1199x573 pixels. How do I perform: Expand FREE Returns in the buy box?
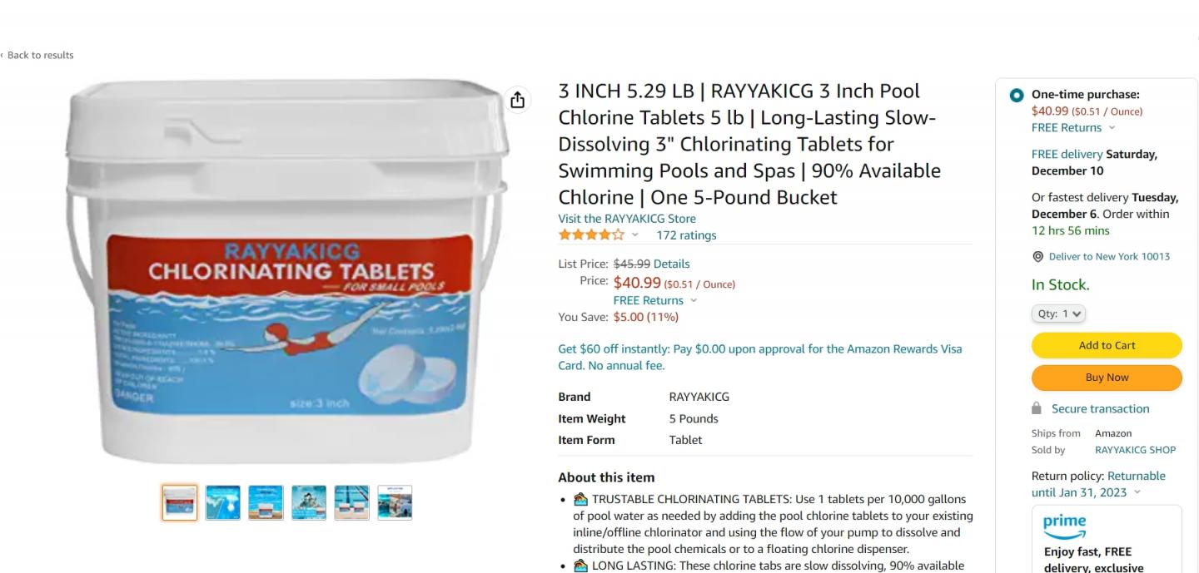(x=1072, y=127)
